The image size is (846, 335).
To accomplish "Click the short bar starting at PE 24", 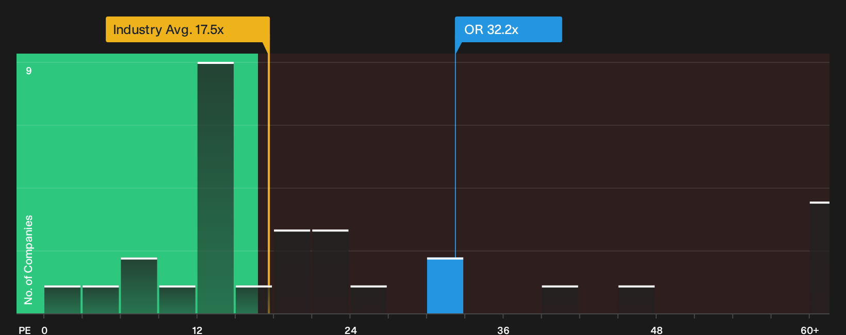I will pyautogui.click(x=368, y=299).
